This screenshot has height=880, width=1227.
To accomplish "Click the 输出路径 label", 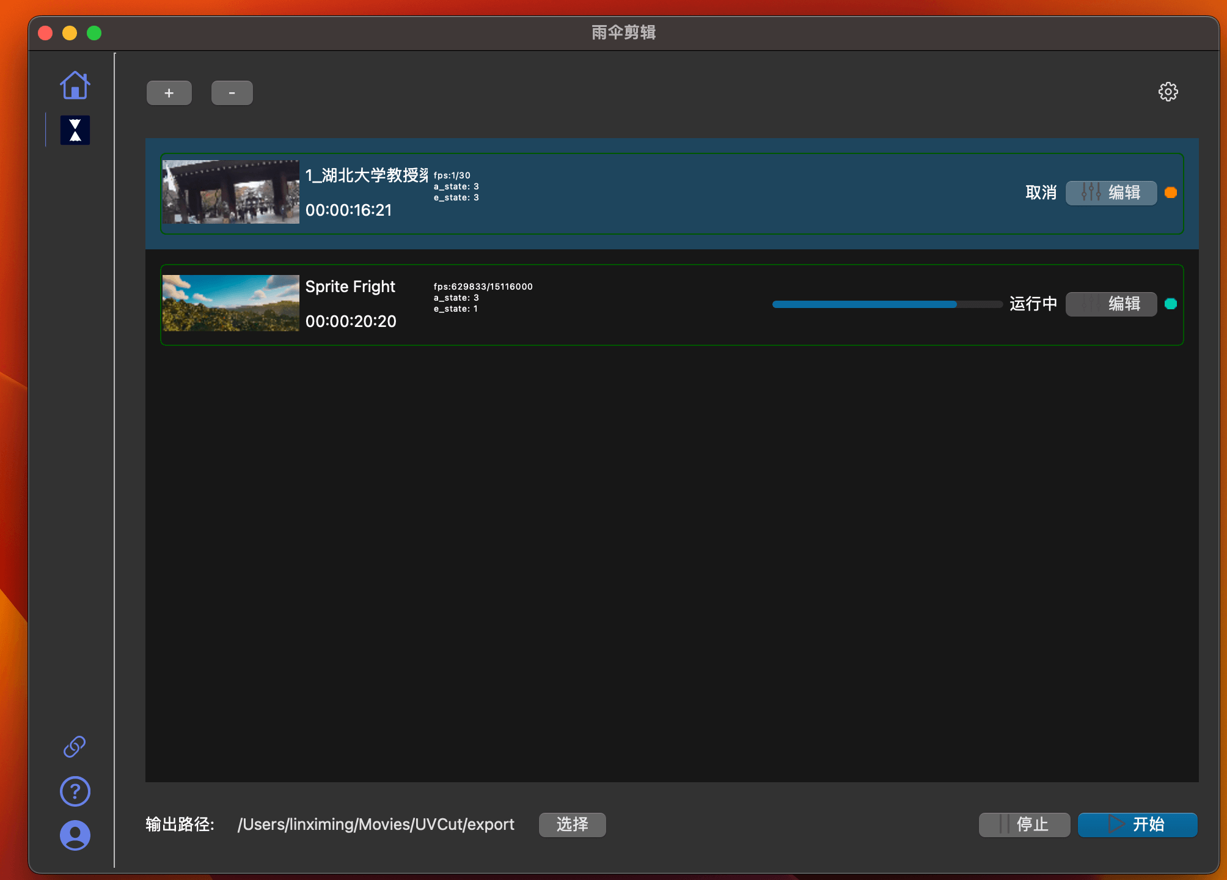I will tap(180, 824).
